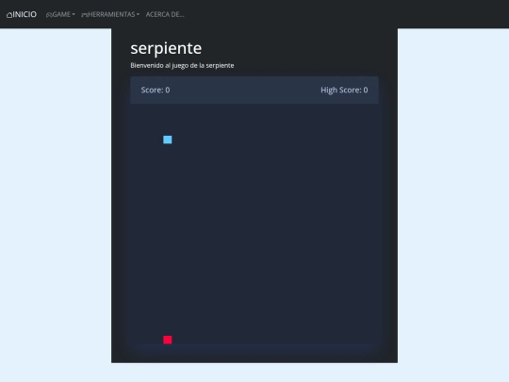The image size is (509, 382).
Task: Click the blue snake head square
Action: [x=168, y=140]
